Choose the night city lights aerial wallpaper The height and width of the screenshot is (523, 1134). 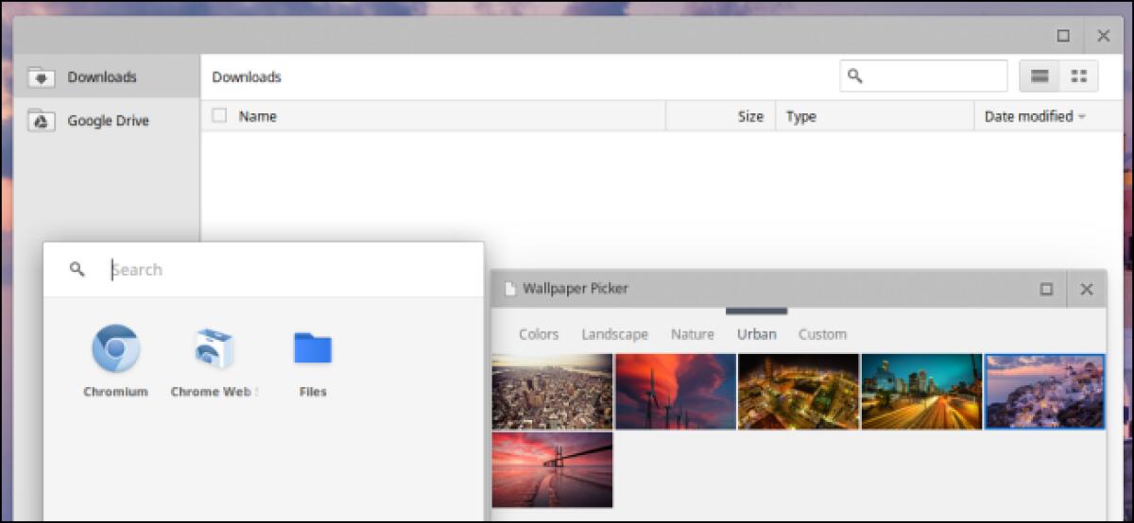tap(799, 392)
